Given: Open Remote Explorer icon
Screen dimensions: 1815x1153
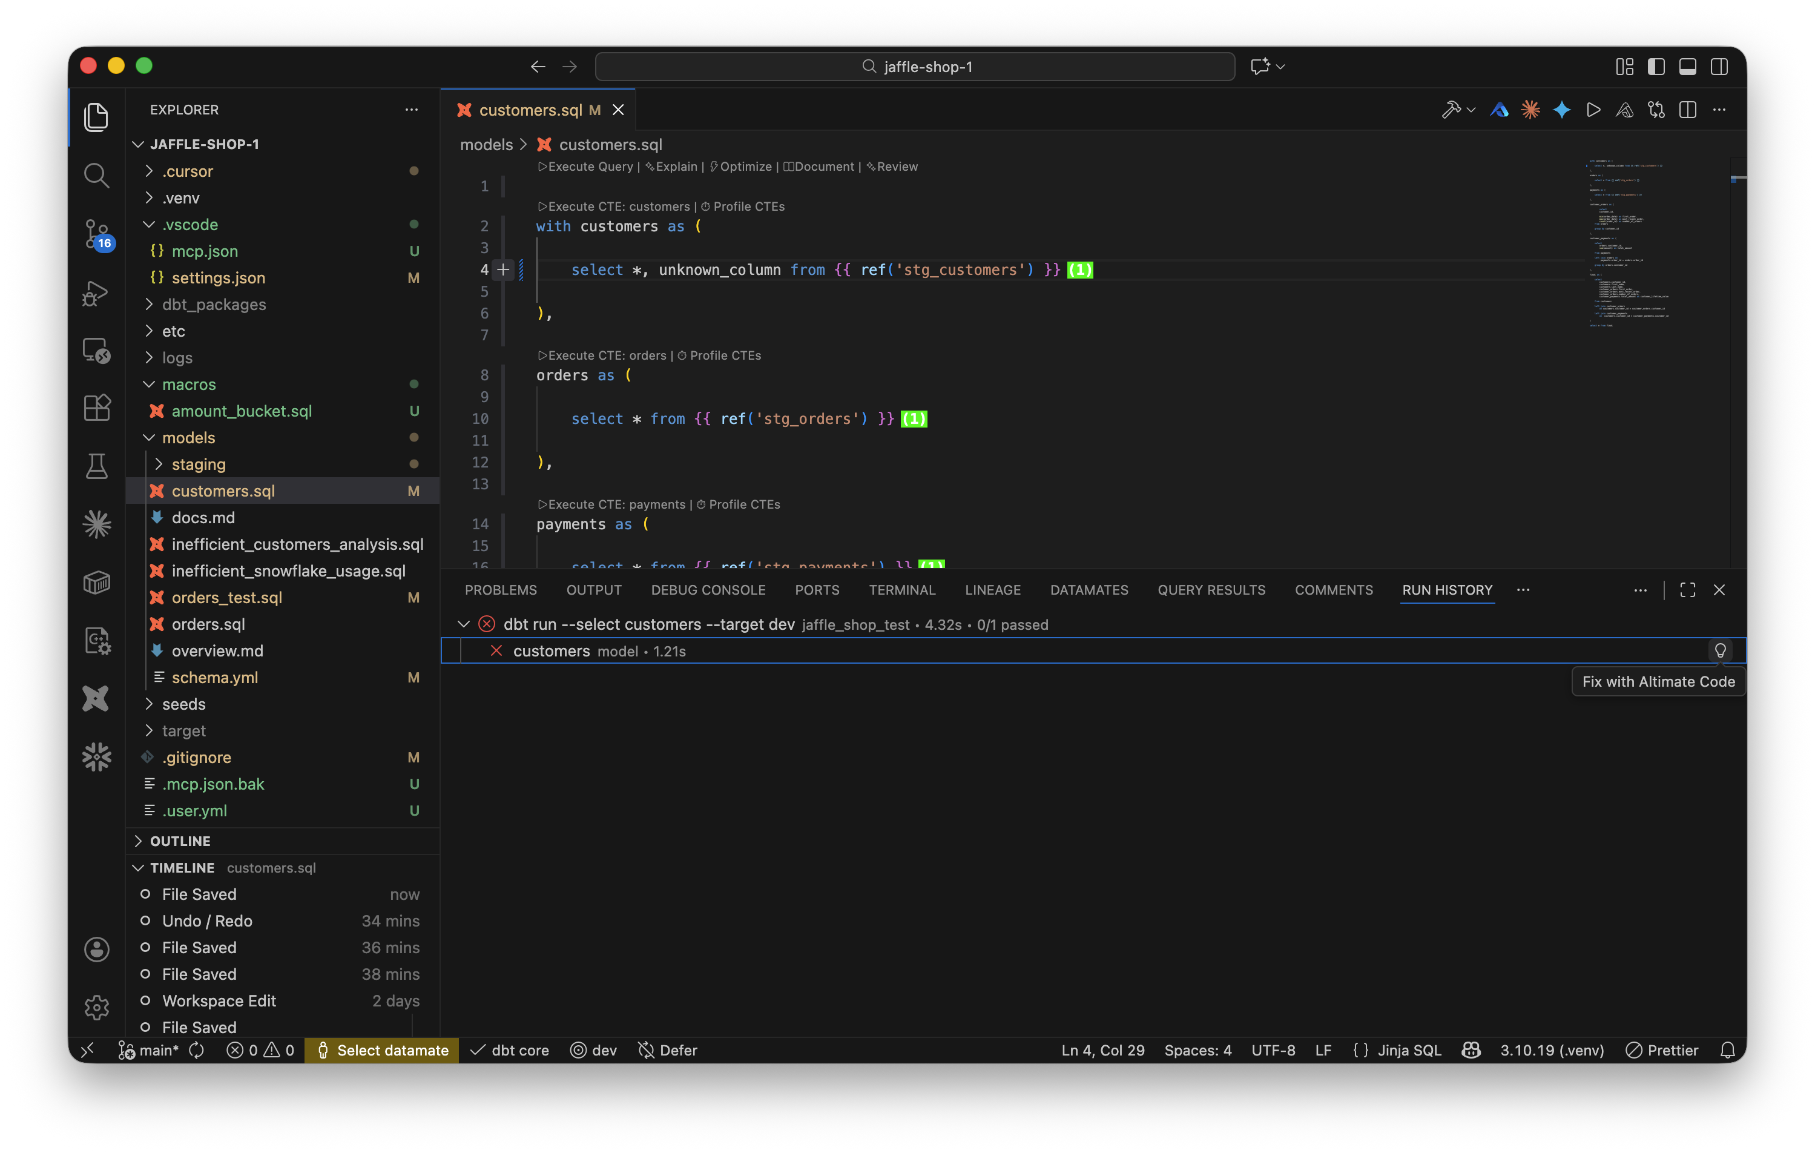Looking at the screenshot, I should 96,351.
